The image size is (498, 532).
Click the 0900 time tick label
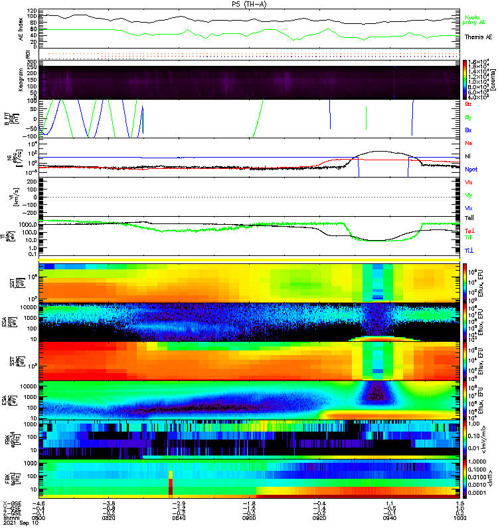pyautogui.click(x=249, y=518)
